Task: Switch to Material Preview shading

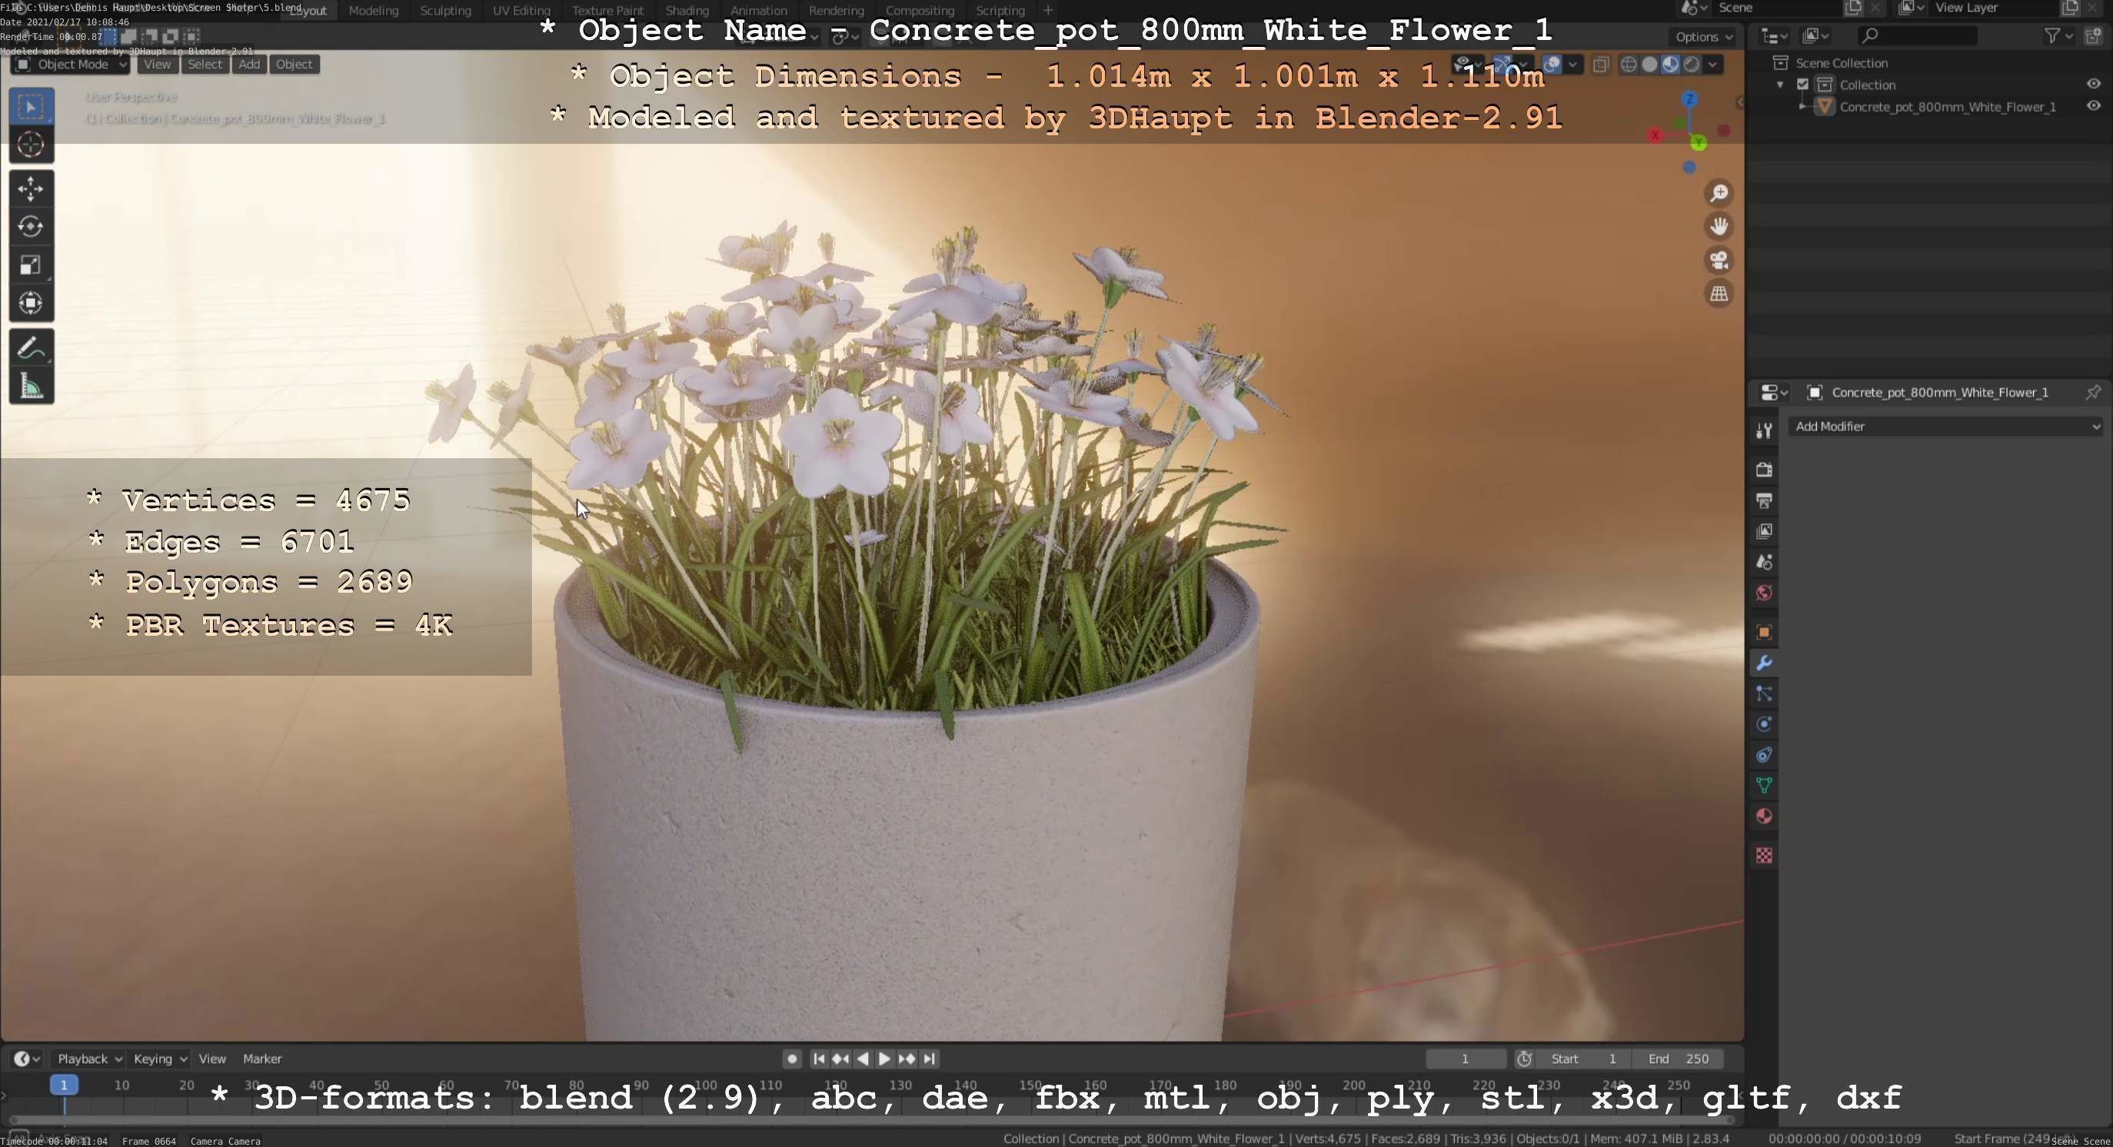Action: [1670, 64]
